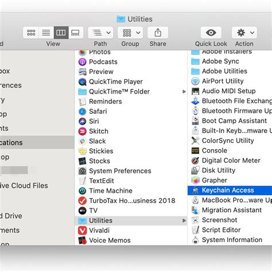This screenshot has width=272, height=272.
Task: Switch to gallery view in toolbar
Action: pyautogui.click(x=76, y=33)
